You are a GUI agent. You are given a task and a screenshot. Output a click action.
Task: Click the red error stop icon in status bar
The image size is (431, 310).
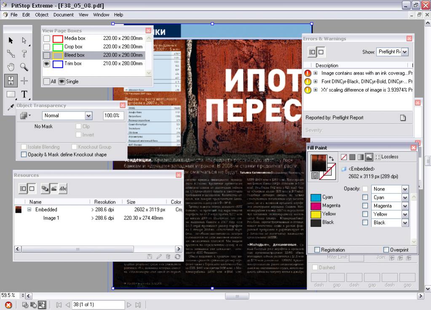coord(8,305)
